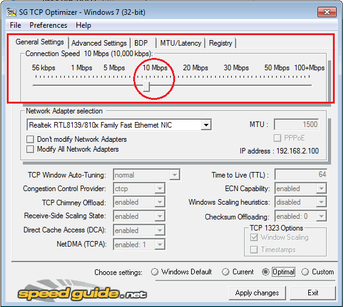Click the connection speed slider handle
The width and height of the screenshot is (344, 307).
coord(146,86)
